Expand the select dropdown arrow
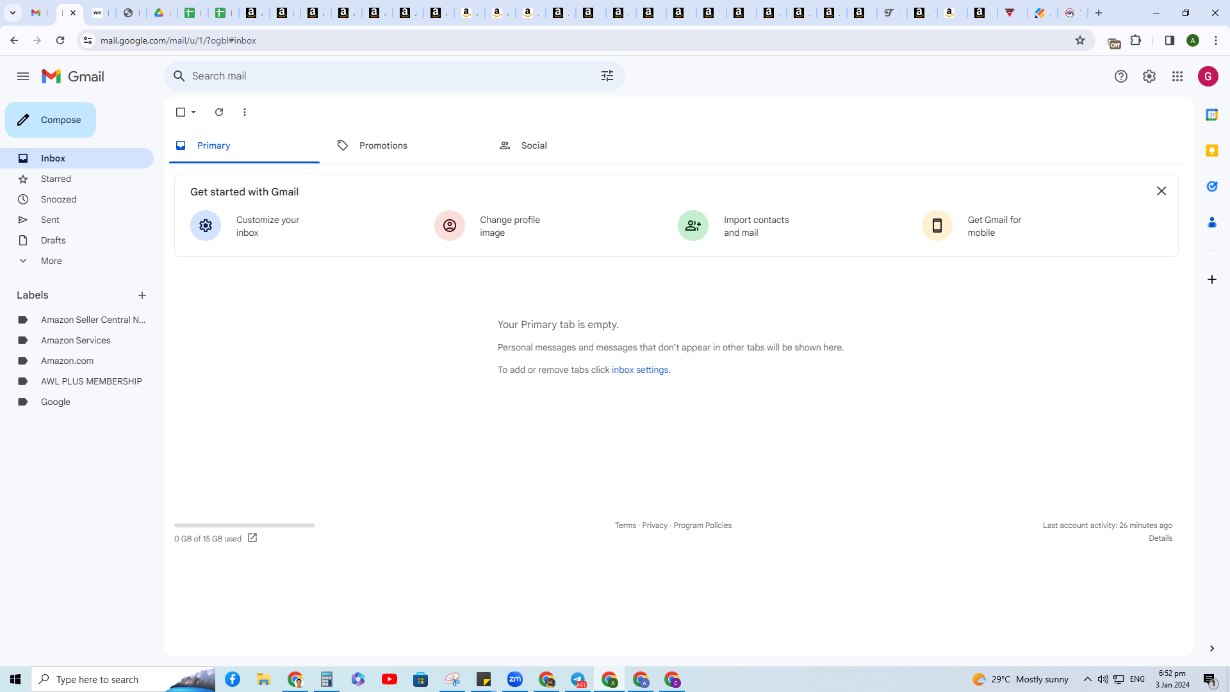Viewport: 1230px width, 692px height. [x=193, y=112]
